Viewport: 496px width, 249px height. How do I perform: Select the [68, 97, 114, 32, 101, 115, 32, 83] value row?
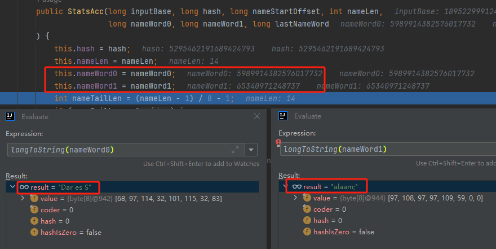click(x=132, y=199)
